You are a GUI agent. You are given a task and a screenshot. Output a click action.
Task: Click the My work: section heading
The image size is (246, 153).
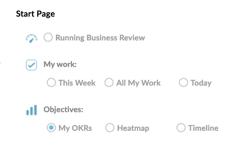pos(60,64)
